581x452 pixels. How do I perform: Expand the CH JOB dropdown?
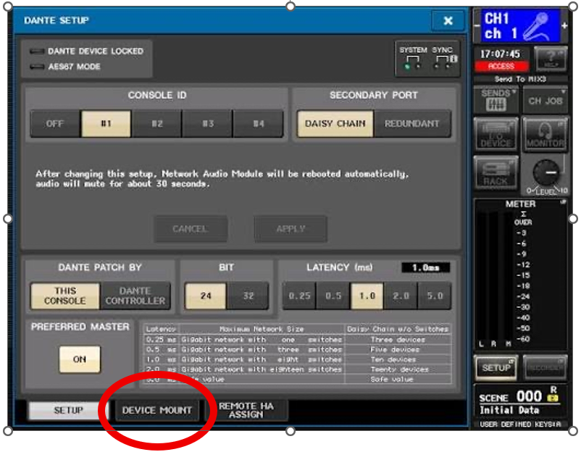tap(546, 100)
